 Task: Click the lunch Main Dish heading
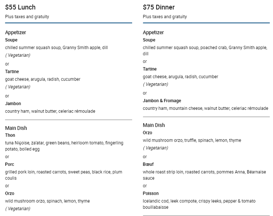pos(16,128)
